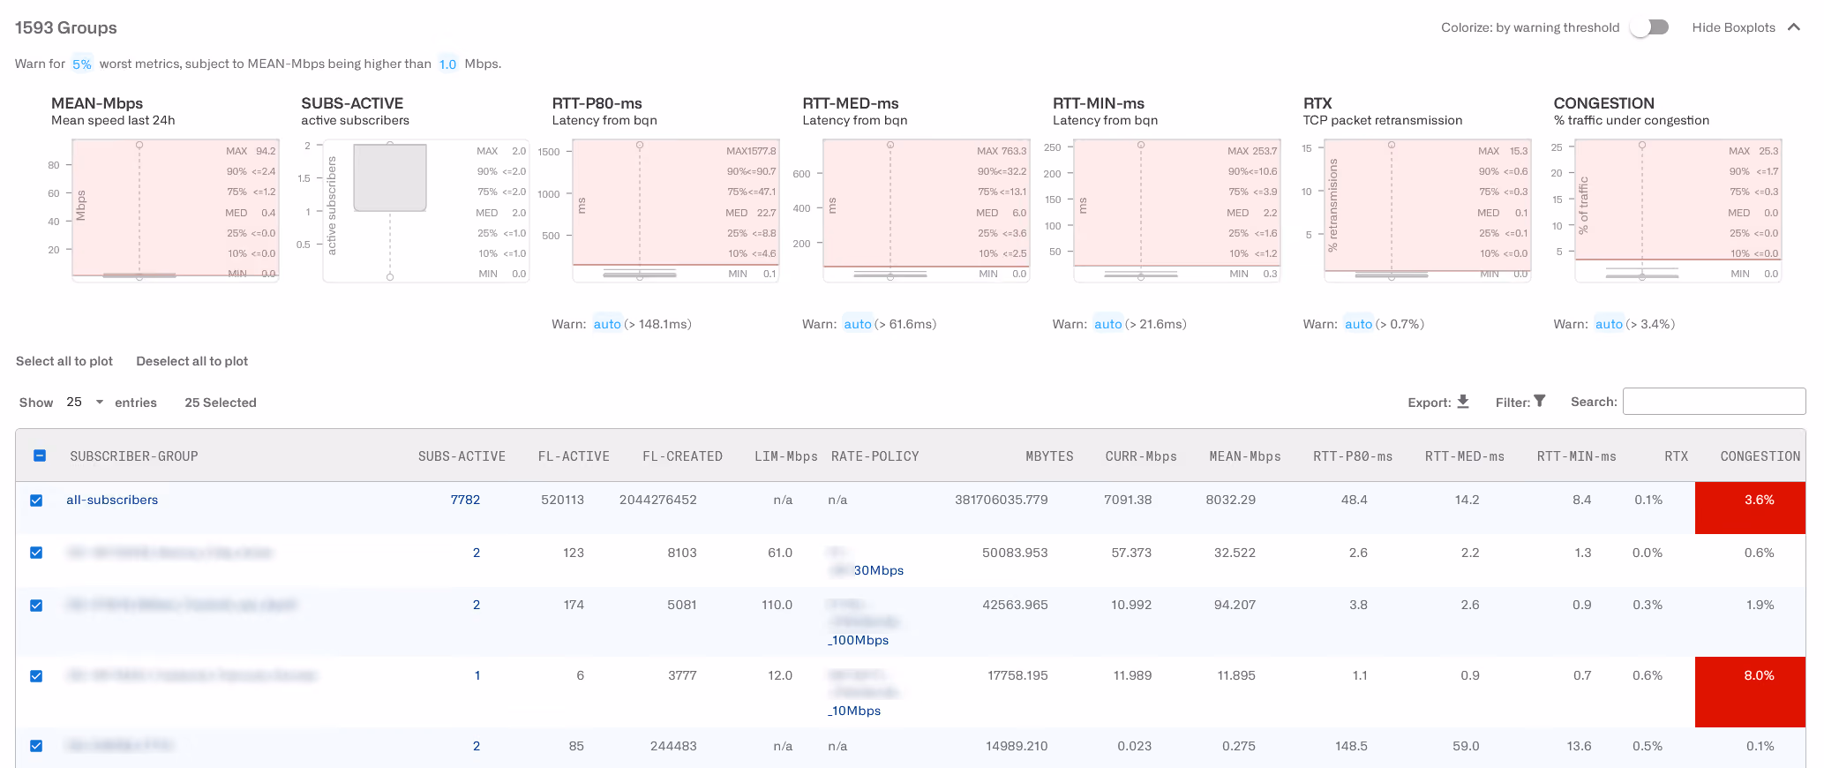Image resolution: width=1824 pixels, height=768 pixels.
Task: Collapse boxplots with the chevron up icon
Action: (x=1794, y=27)
